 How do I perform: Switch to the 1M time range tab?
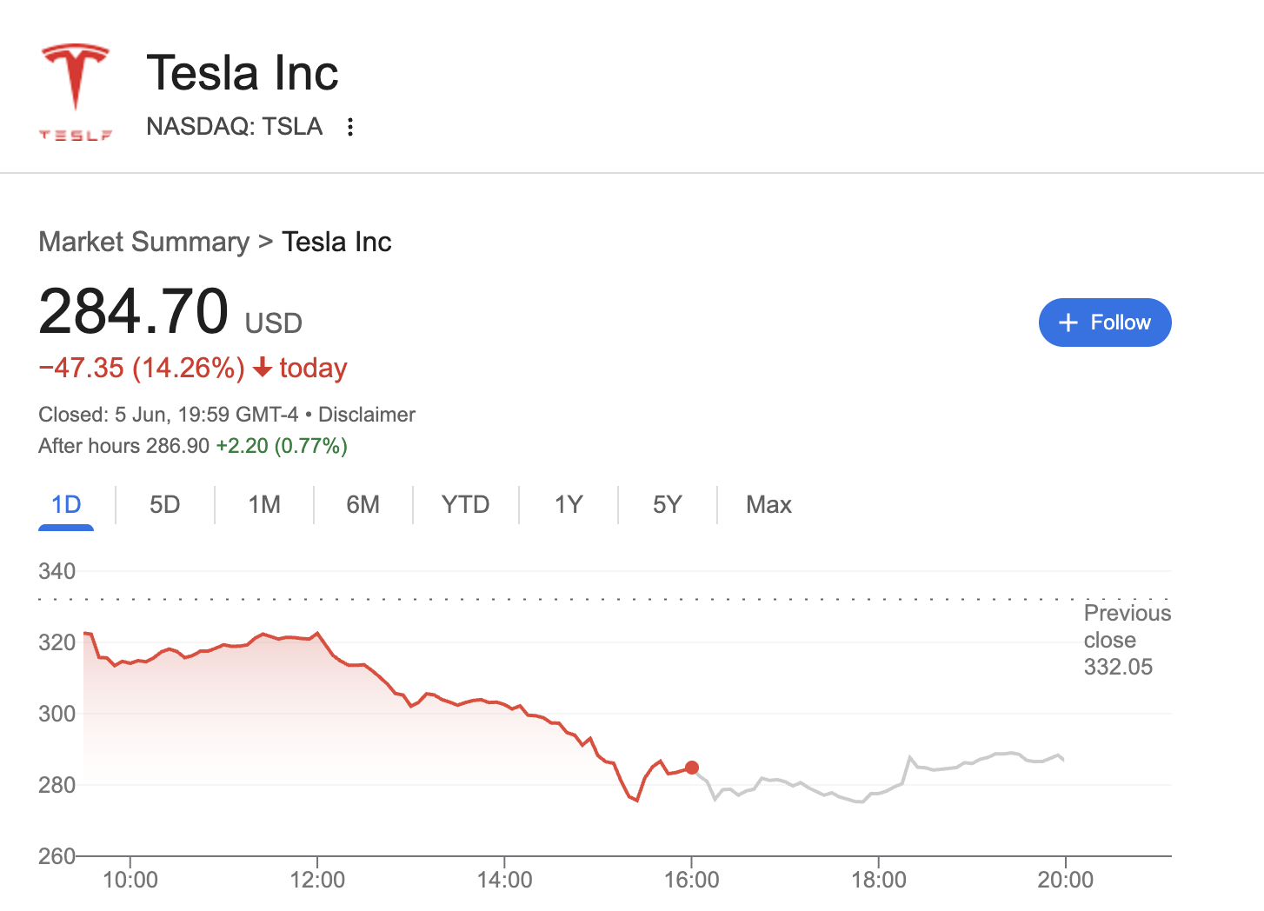264,505
